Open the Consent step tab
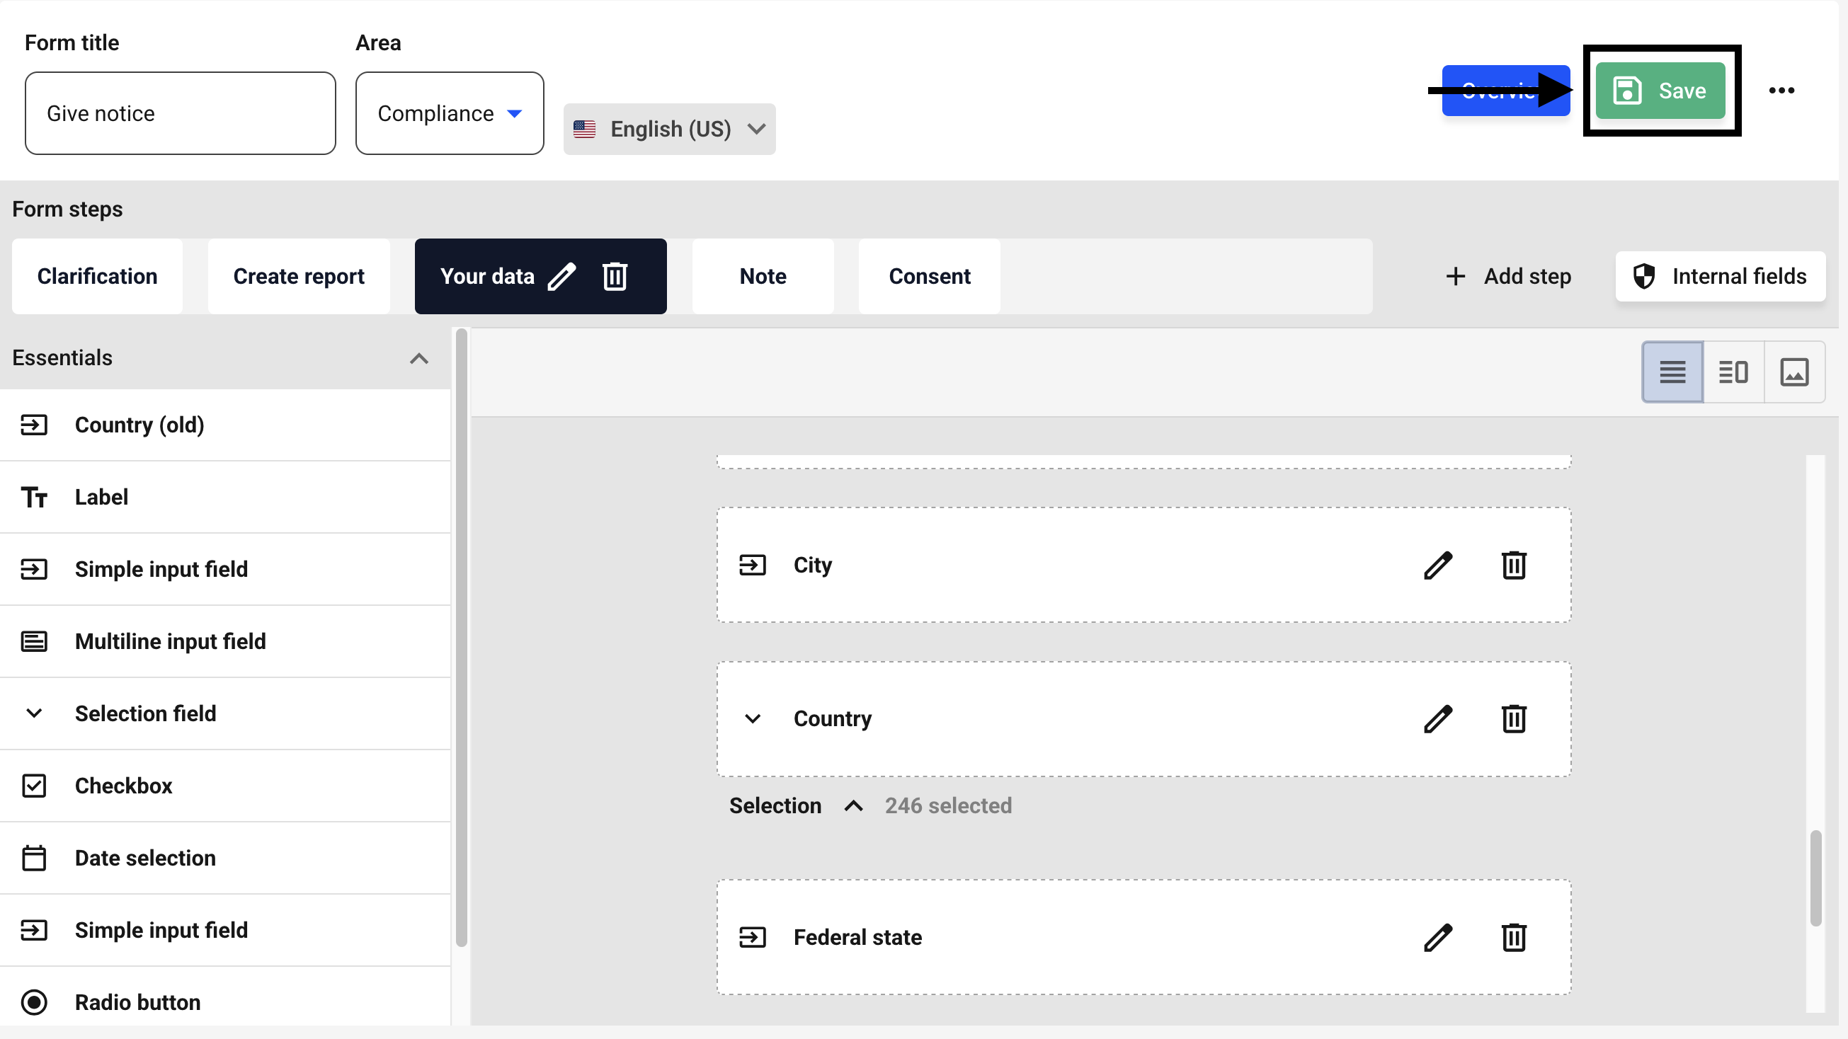Image resolution: width=1848 pixels, height=1039 pixels. [x=929, y=276]
